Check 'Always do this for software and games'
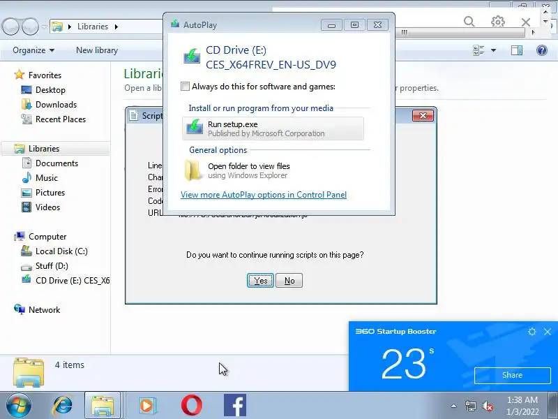The image size is (558, 419). [185, 87]
